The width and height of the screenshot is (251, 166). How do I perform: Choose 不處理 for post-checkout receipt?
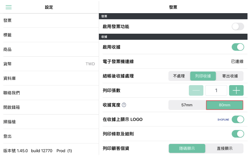tap(179, 76)
